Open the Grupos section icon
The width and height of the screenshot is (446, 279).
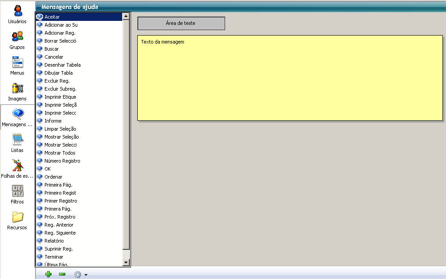click(x=17, y=37)
